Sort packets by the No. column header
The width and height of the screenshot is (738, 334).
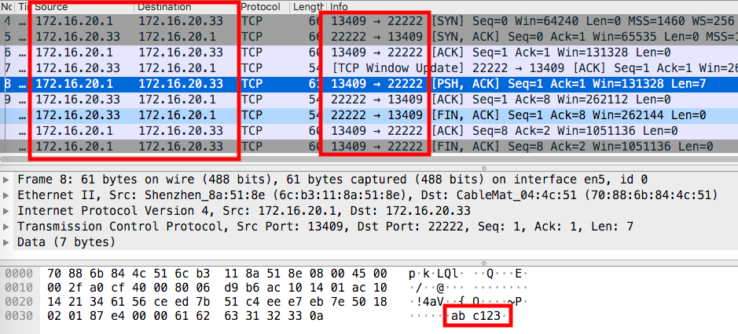coord(7,6)
